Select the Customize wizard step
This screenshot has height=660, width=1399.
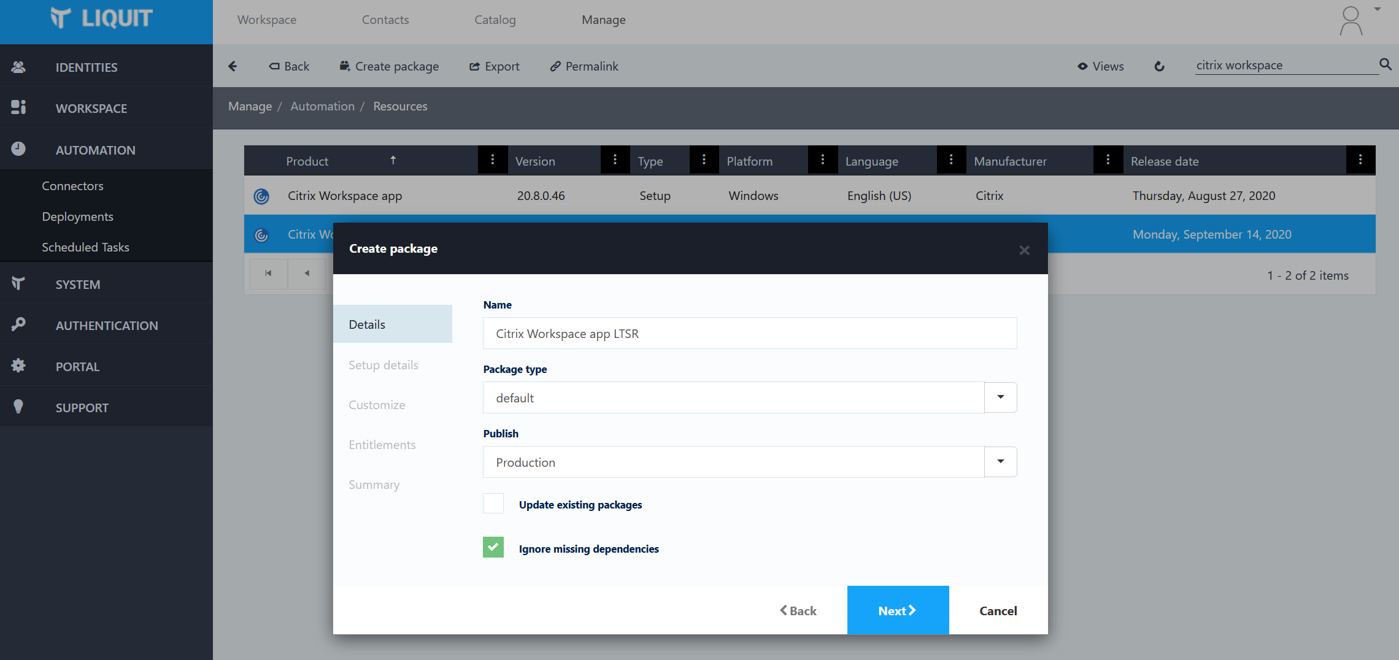pos(377,405)
